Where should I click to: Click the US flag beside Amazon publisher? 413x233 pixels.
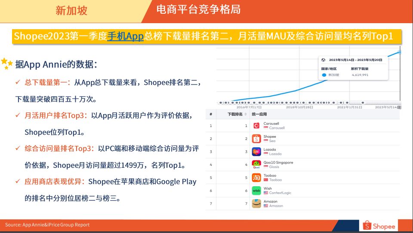266,206
